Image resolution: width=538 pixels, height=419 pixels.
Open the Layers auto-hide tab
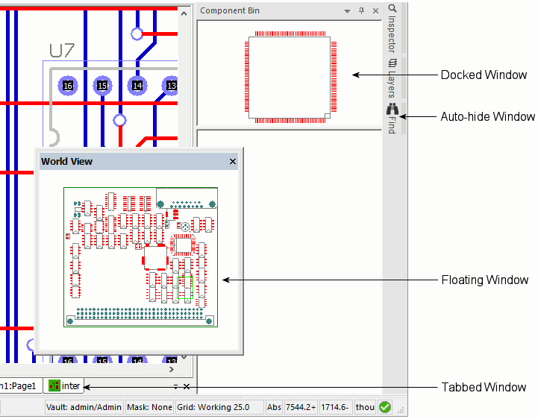(392, 79)
